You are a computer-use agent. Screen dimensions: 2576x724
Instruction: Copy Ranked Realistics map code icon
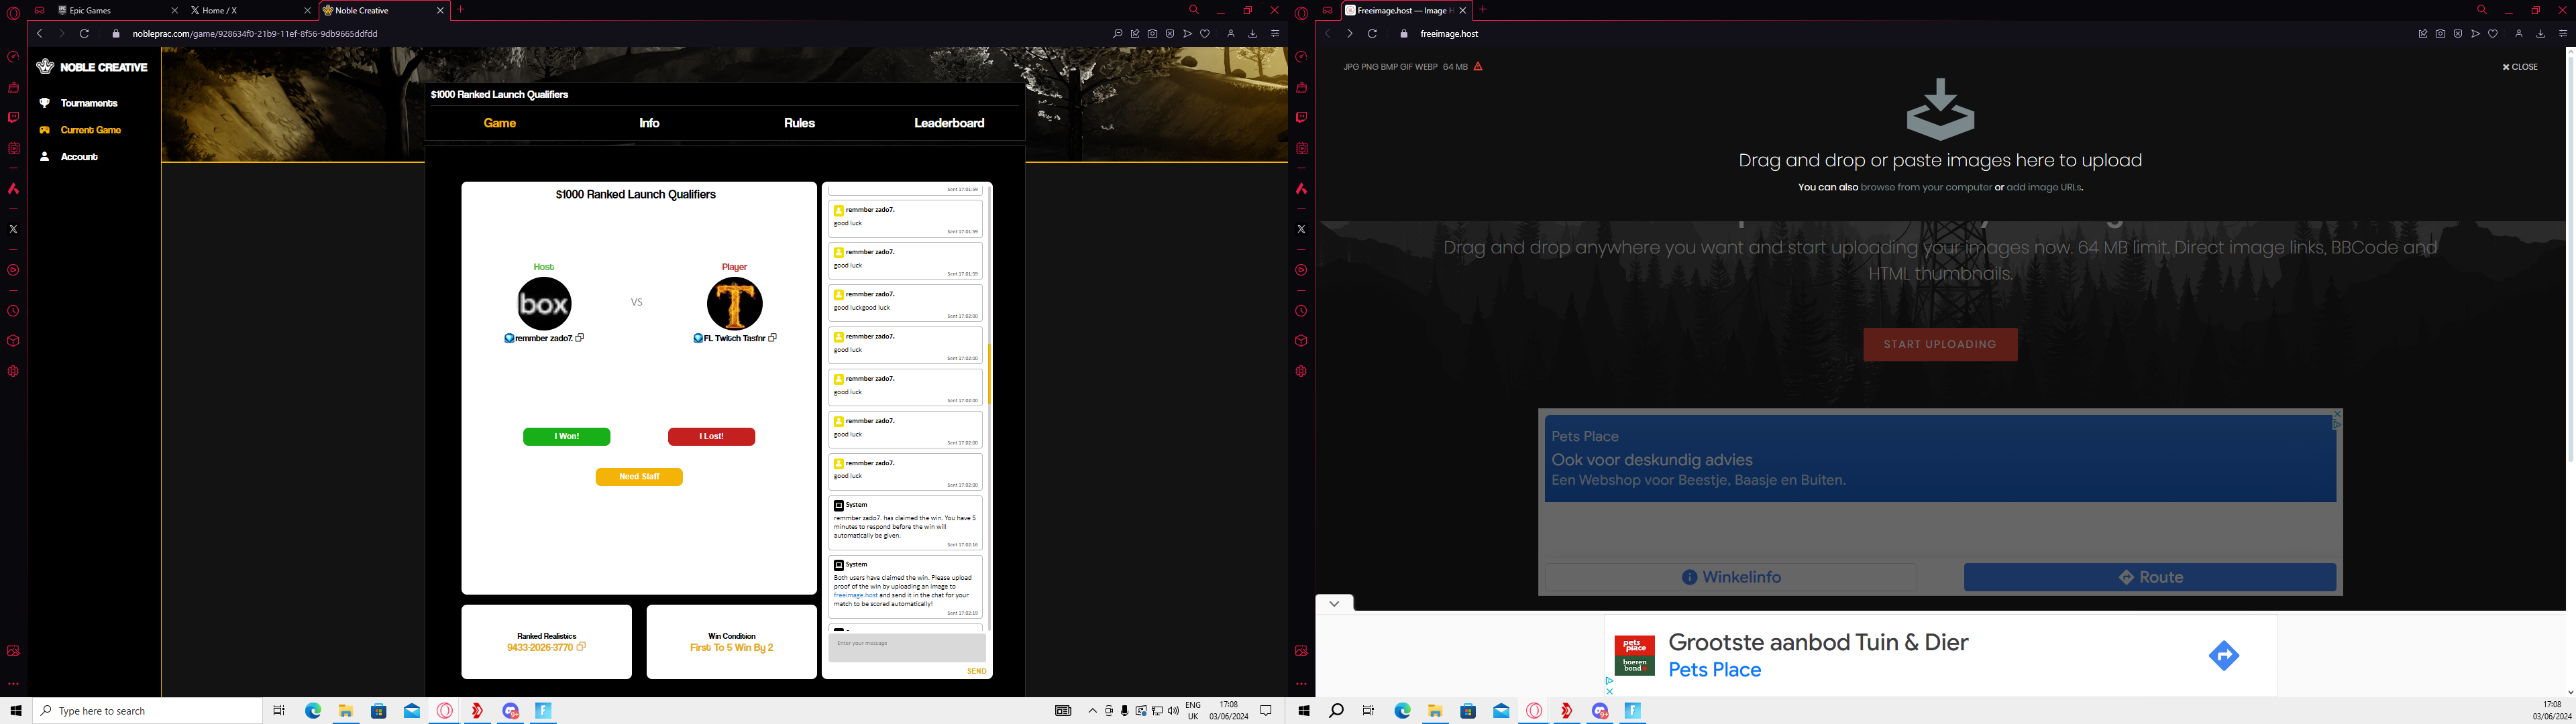tap(581, 647)
